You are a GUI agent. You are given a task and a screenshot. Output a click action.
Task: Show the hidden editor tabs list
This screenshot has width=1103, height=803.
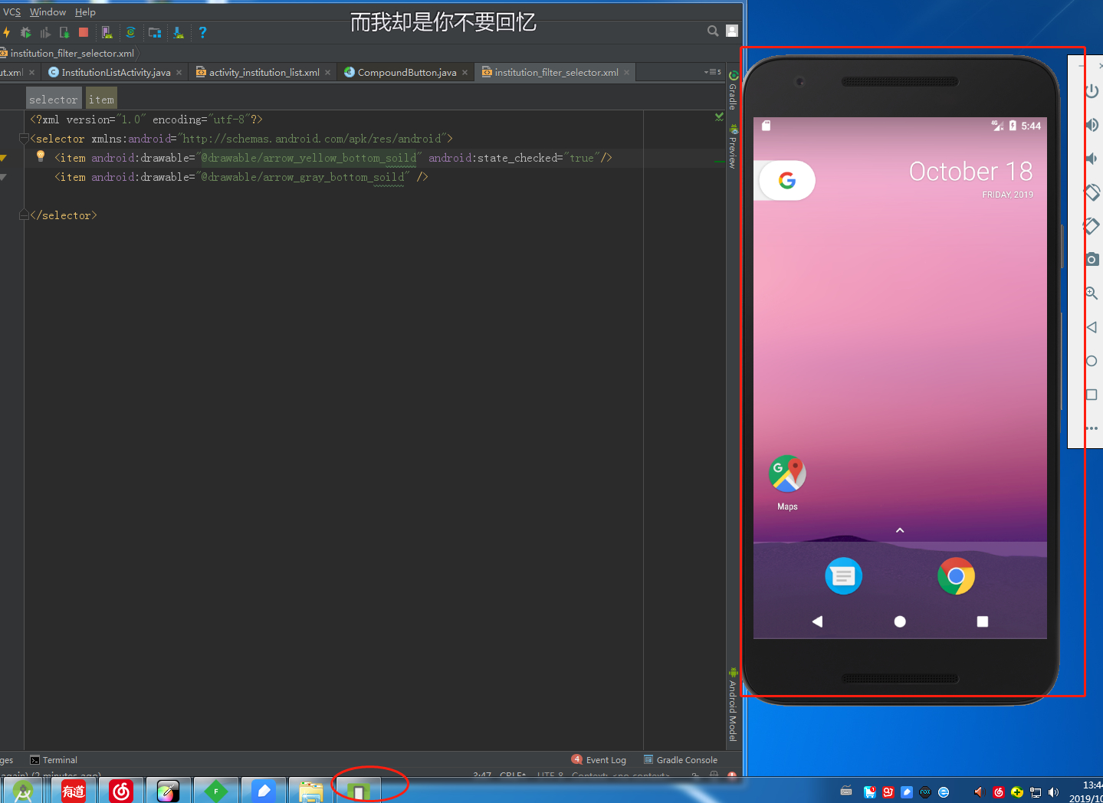pos(713,72)
